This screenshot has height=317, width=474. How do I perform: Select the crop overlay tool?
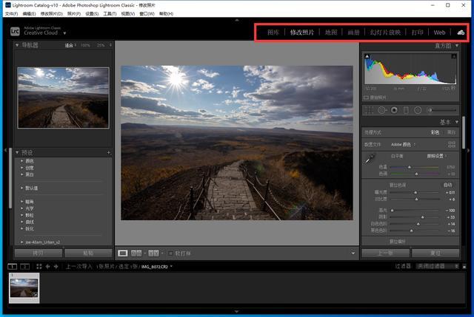coord(369,110)
